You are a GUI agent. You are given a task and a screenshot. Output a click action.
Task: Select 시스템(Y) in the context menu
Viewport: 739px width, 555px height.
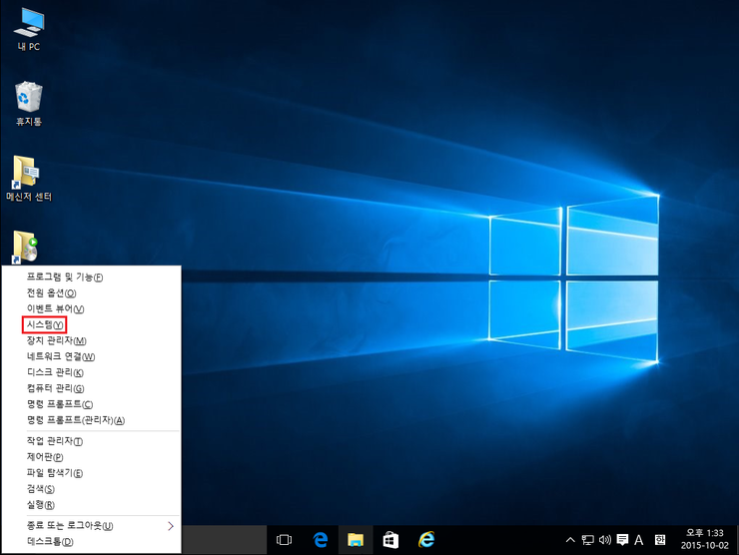point(92,325)
